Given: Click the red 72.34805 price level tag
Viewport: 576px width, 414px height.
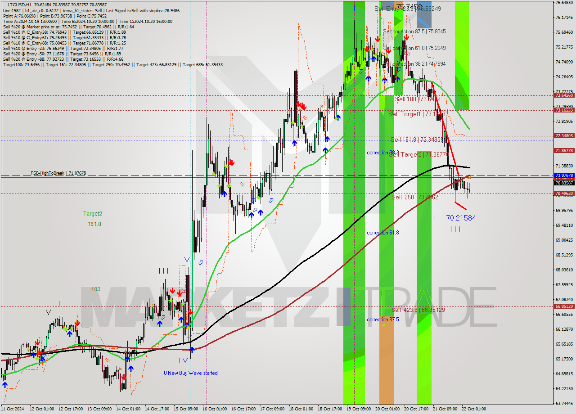Looking at the screenshot, I should [x=564, y=135].
